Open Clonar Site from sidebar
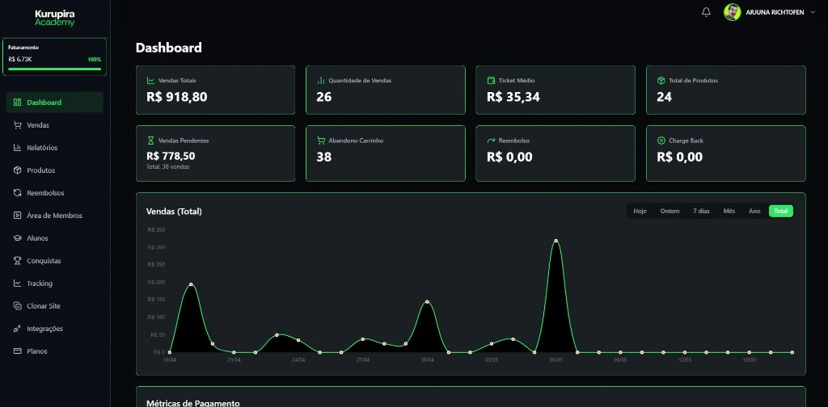 click(55, 306)
